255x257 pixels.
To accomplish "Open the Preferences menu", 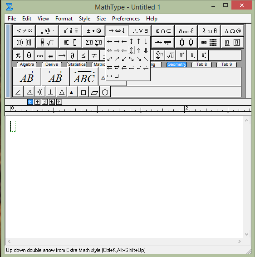I will click(126, 19).
